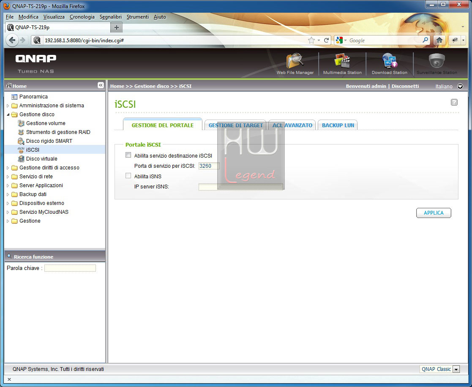
Task: Click the Benvenuti admin text
Action: [x=366, y=86]
